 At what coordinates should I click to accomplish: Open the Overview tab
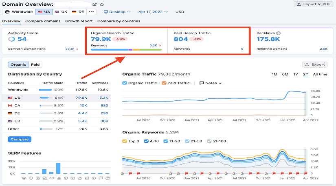pyautogui.click(x=11, y=21)
